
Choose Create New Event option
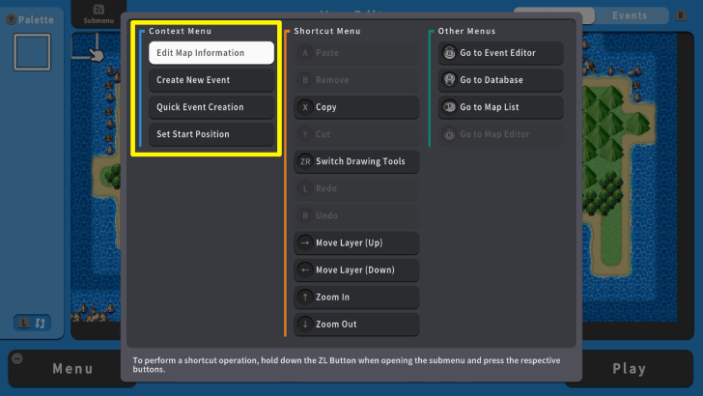[x=211, y=80]
